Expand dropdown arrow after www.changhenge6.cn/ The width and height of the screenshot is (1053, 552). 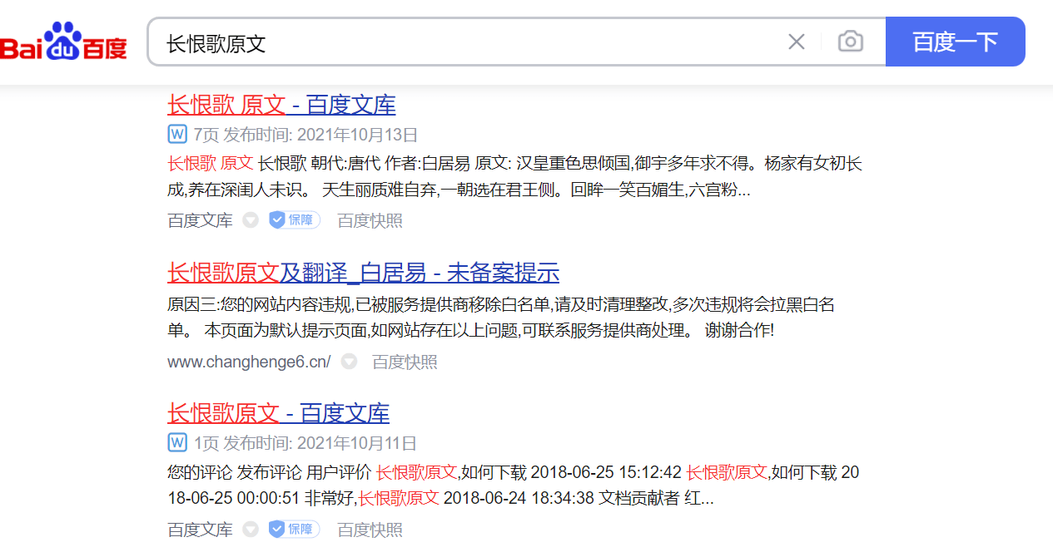[350, 362]
